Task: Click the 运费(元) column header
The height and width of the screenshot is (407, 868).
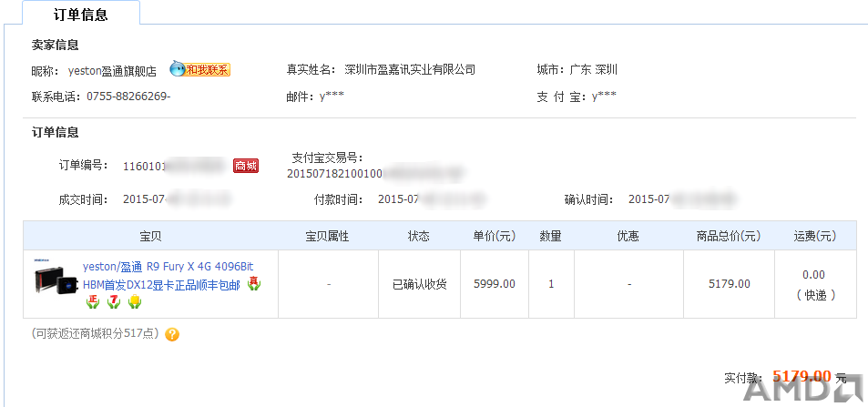Action: (815, 237)
